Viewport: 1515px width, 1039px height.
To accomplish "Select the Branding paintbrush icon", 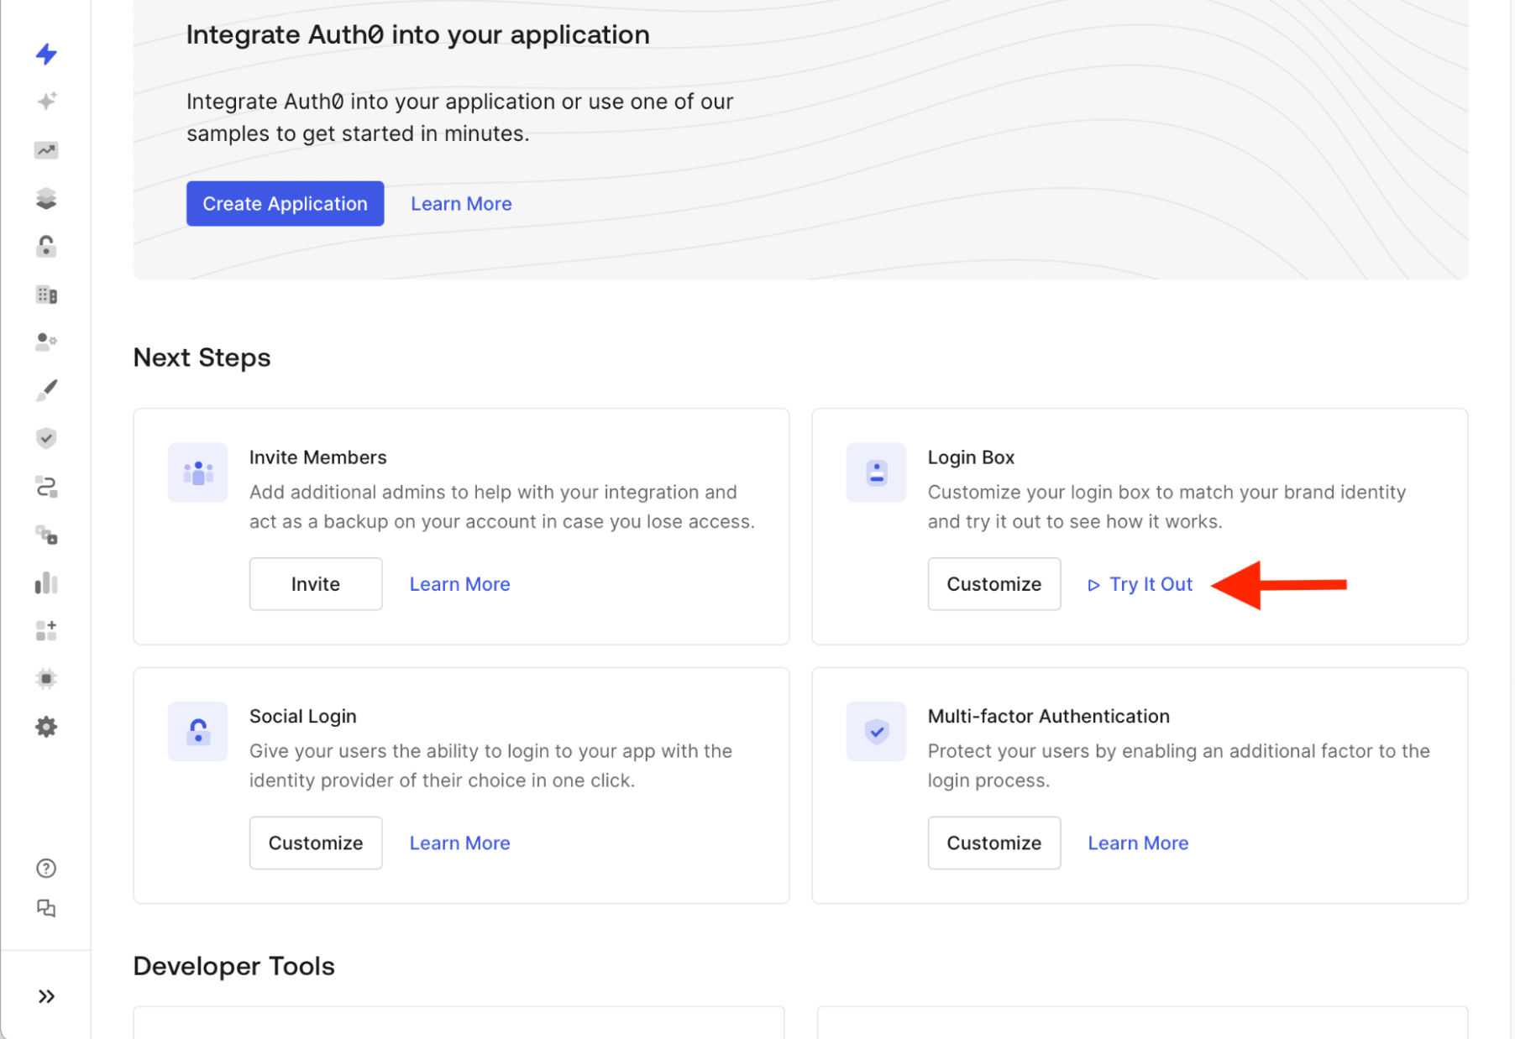I will click(x=46, y=389).
